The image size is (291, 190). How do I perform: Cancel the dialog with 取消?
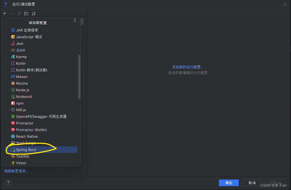[x=252, y=183]
